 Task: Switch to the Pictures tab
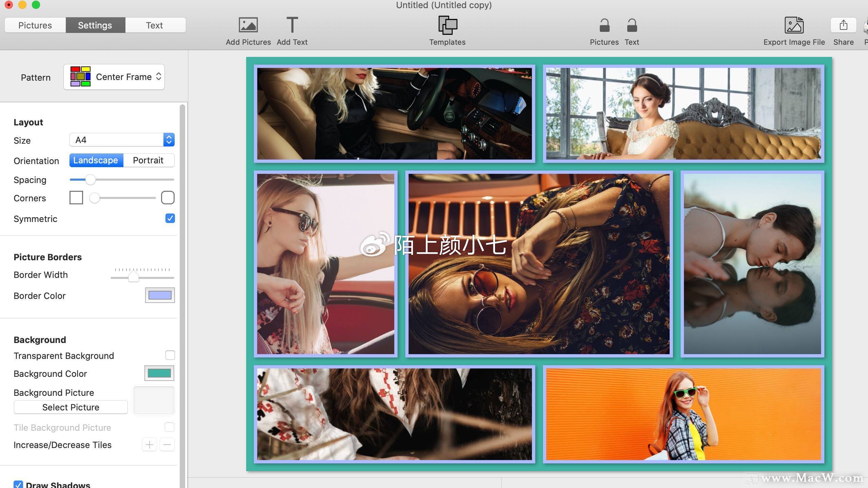(x=35, y=25)
